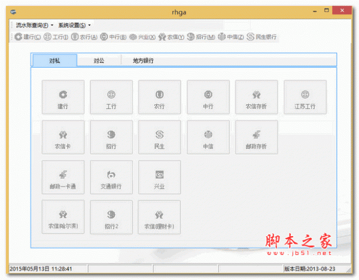Switch to the 地方银行 tab
Viewport: 359px width, 280px height.
pos(144,61)
